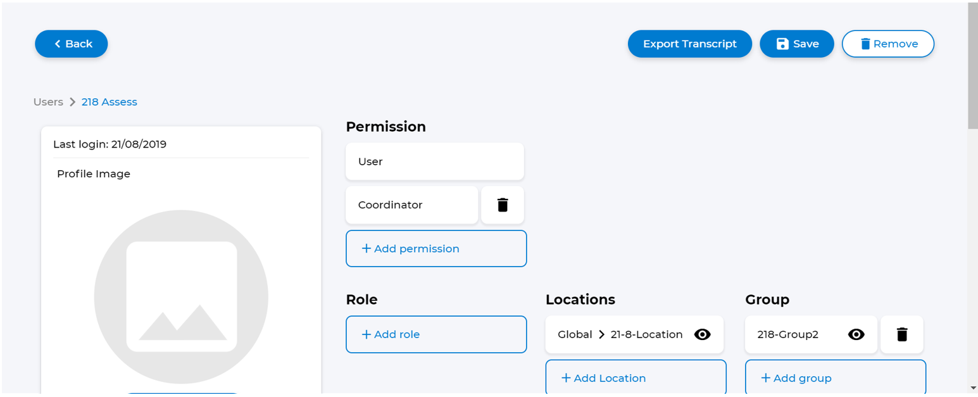Screen dimensions: 978x397
Task: Add a Location entry
Action: (x=636, y=378)
